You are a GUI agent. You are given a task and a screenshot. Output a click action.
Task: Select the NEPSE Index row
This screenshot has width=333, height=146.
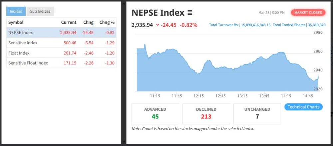[61, 33]
